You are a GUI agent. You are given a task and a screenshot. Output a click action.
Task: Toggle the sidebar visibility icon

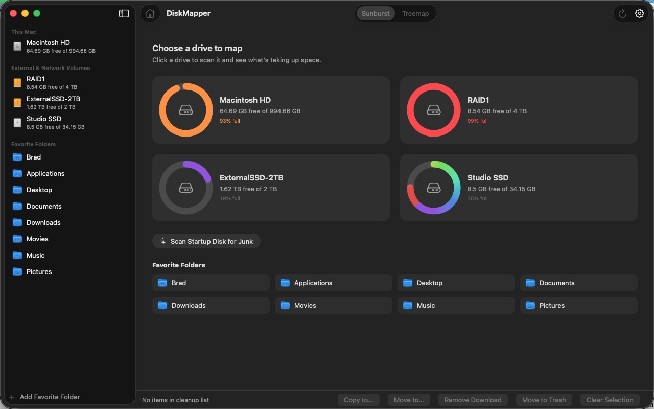click(x=124, y=14)
